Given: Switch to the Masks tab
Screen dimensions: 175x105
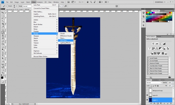Looking at the screenshot, I should click(159, 37).
